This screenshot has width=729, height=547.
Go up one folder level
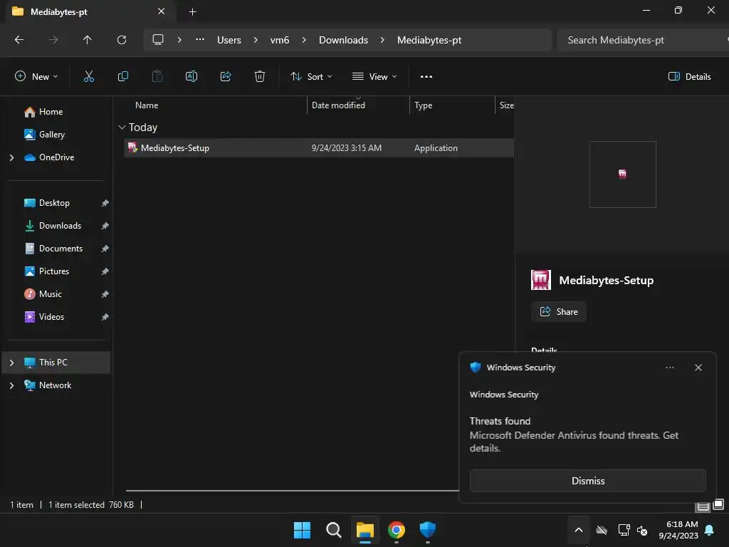pos(88,40)
